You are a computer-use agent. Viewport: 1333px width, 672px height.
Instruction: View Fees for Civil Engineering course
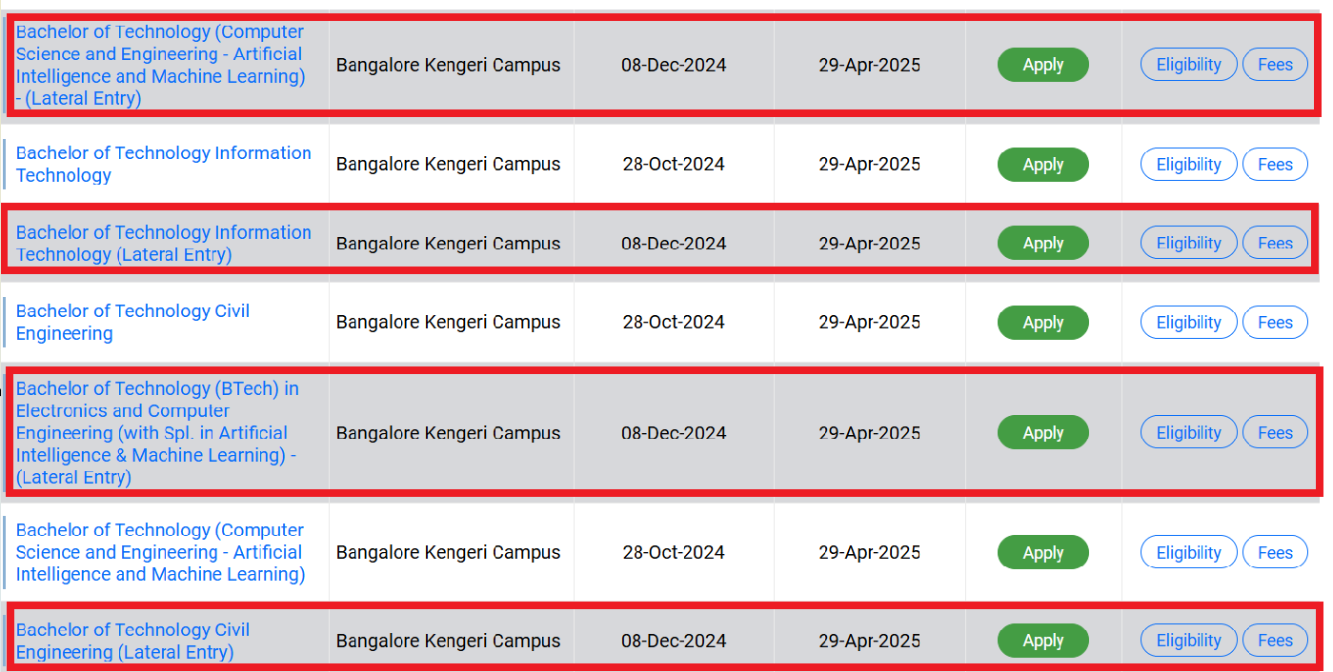click(1275, 322)
